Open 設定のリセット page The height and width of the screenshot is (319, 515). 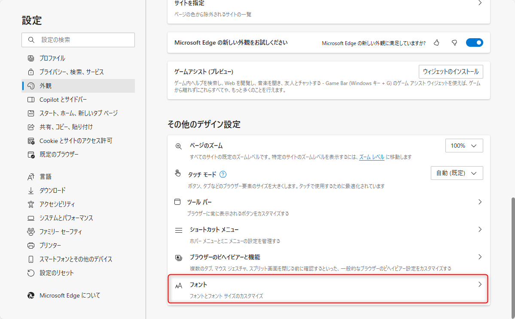(x=78, y=273)
